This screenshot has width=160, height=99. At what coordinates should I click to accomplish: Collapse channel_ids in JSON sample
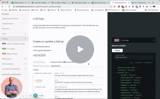point(116,73)
